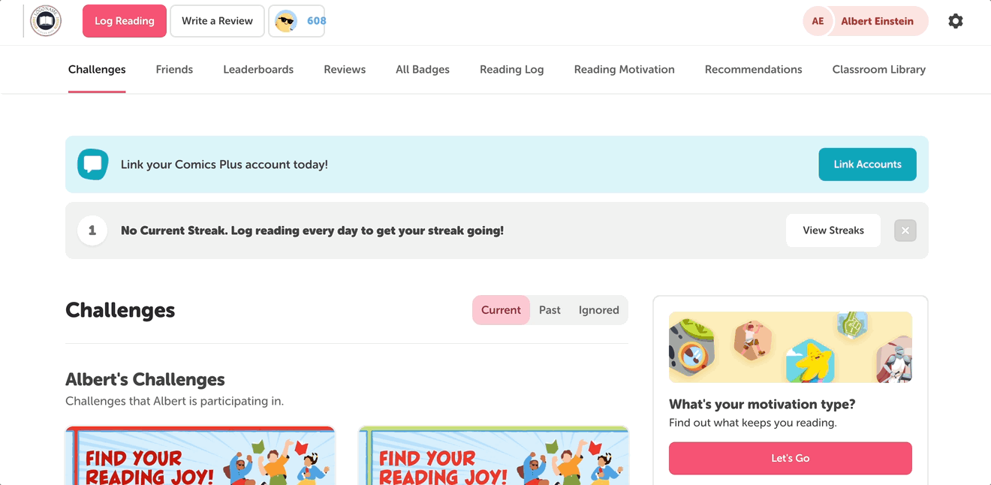991x485 pixels.
Task: Switch to the Leaderboards tab
Action: tap(258, 69)
